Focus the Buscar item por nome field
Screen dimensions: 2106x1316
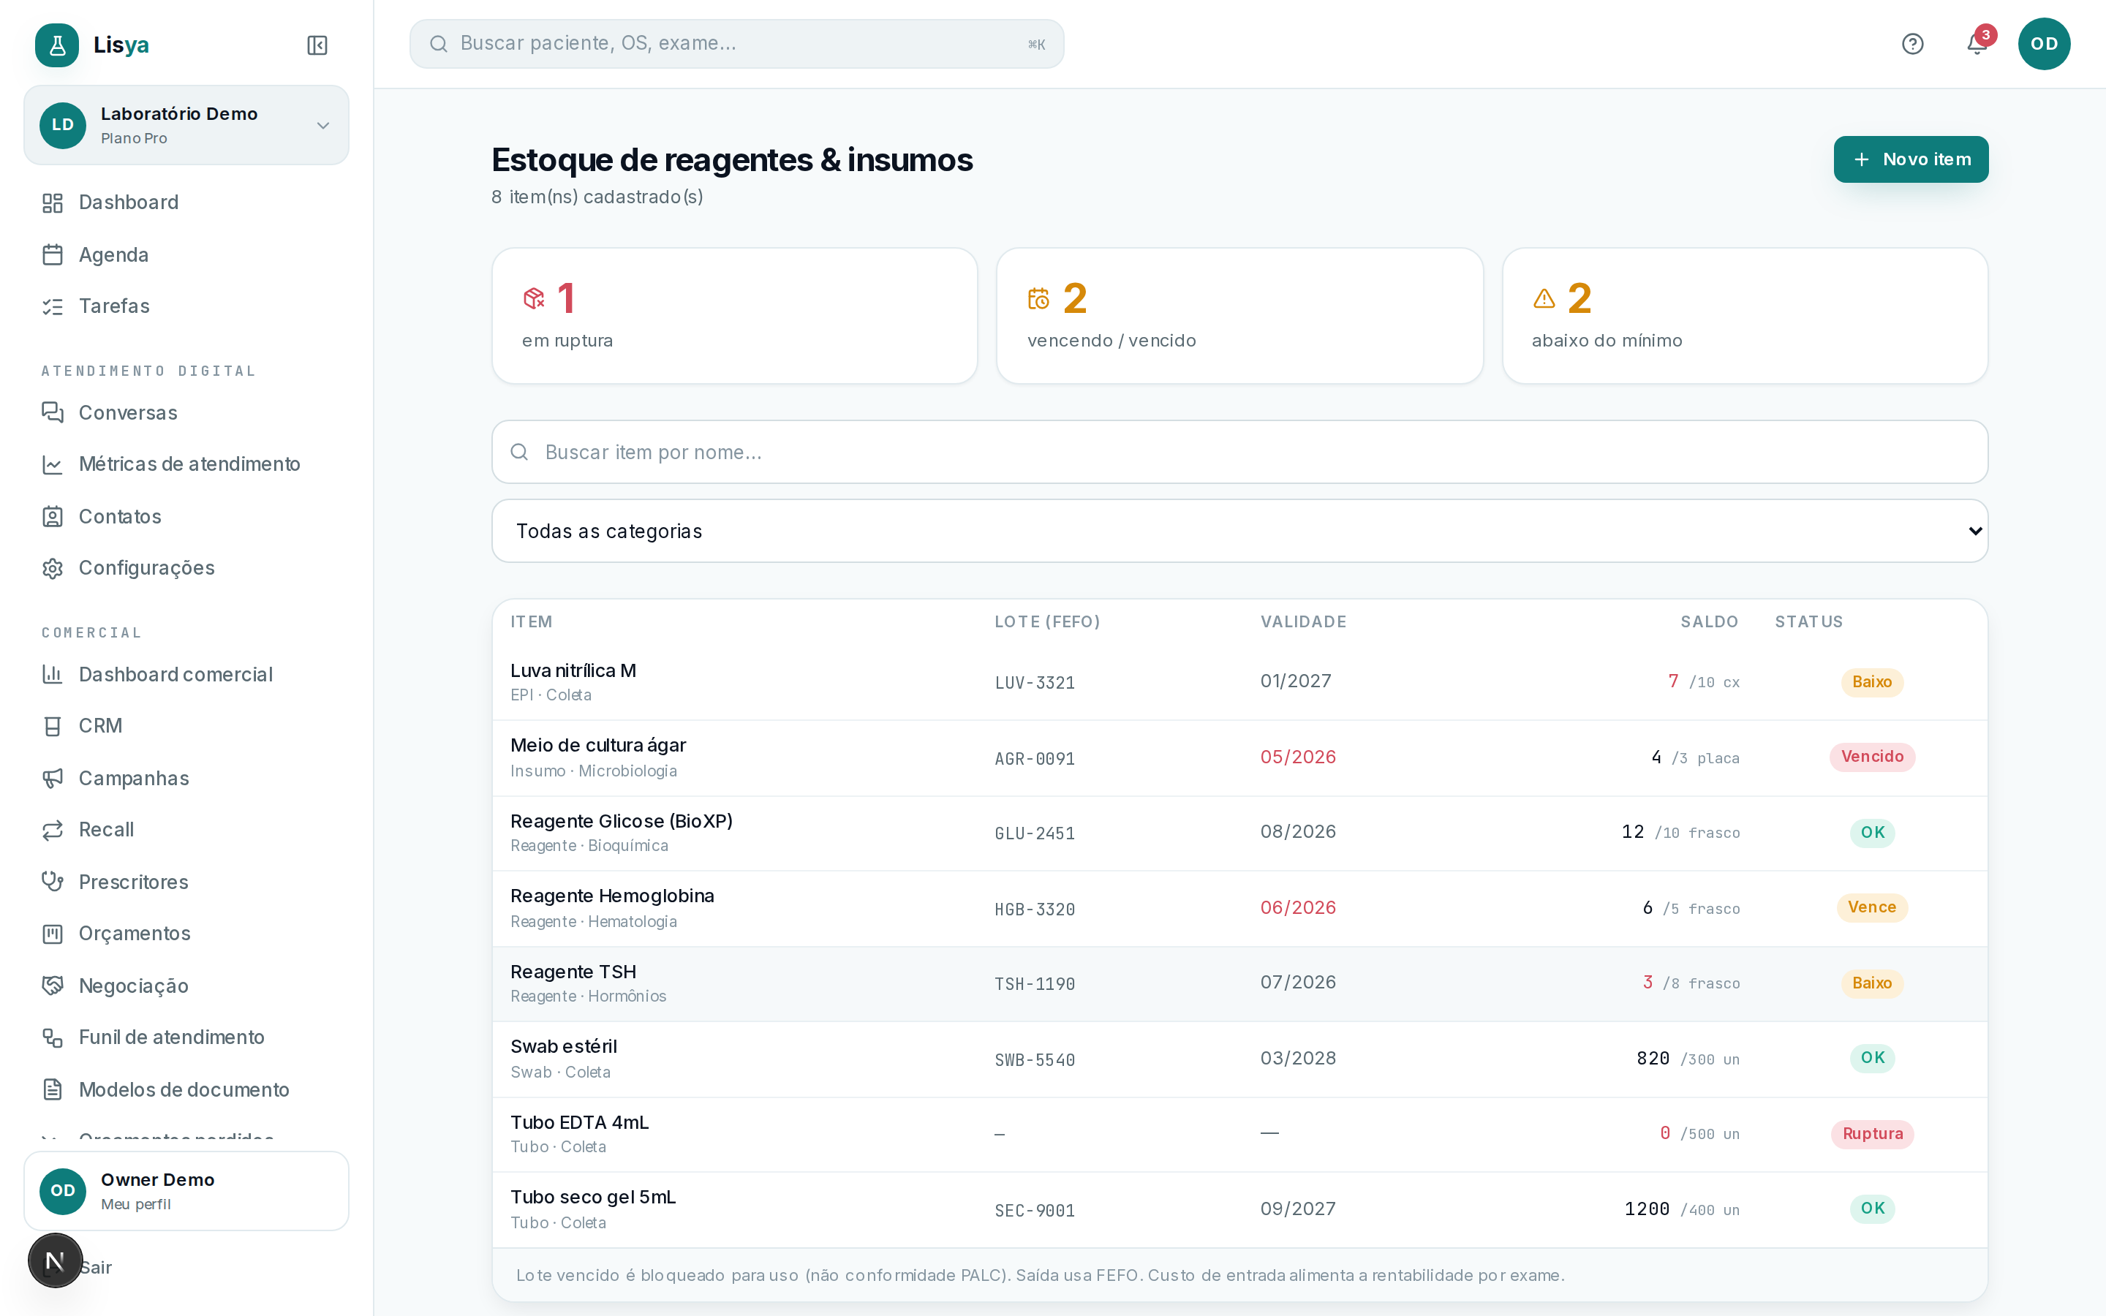click(1239, 453)
